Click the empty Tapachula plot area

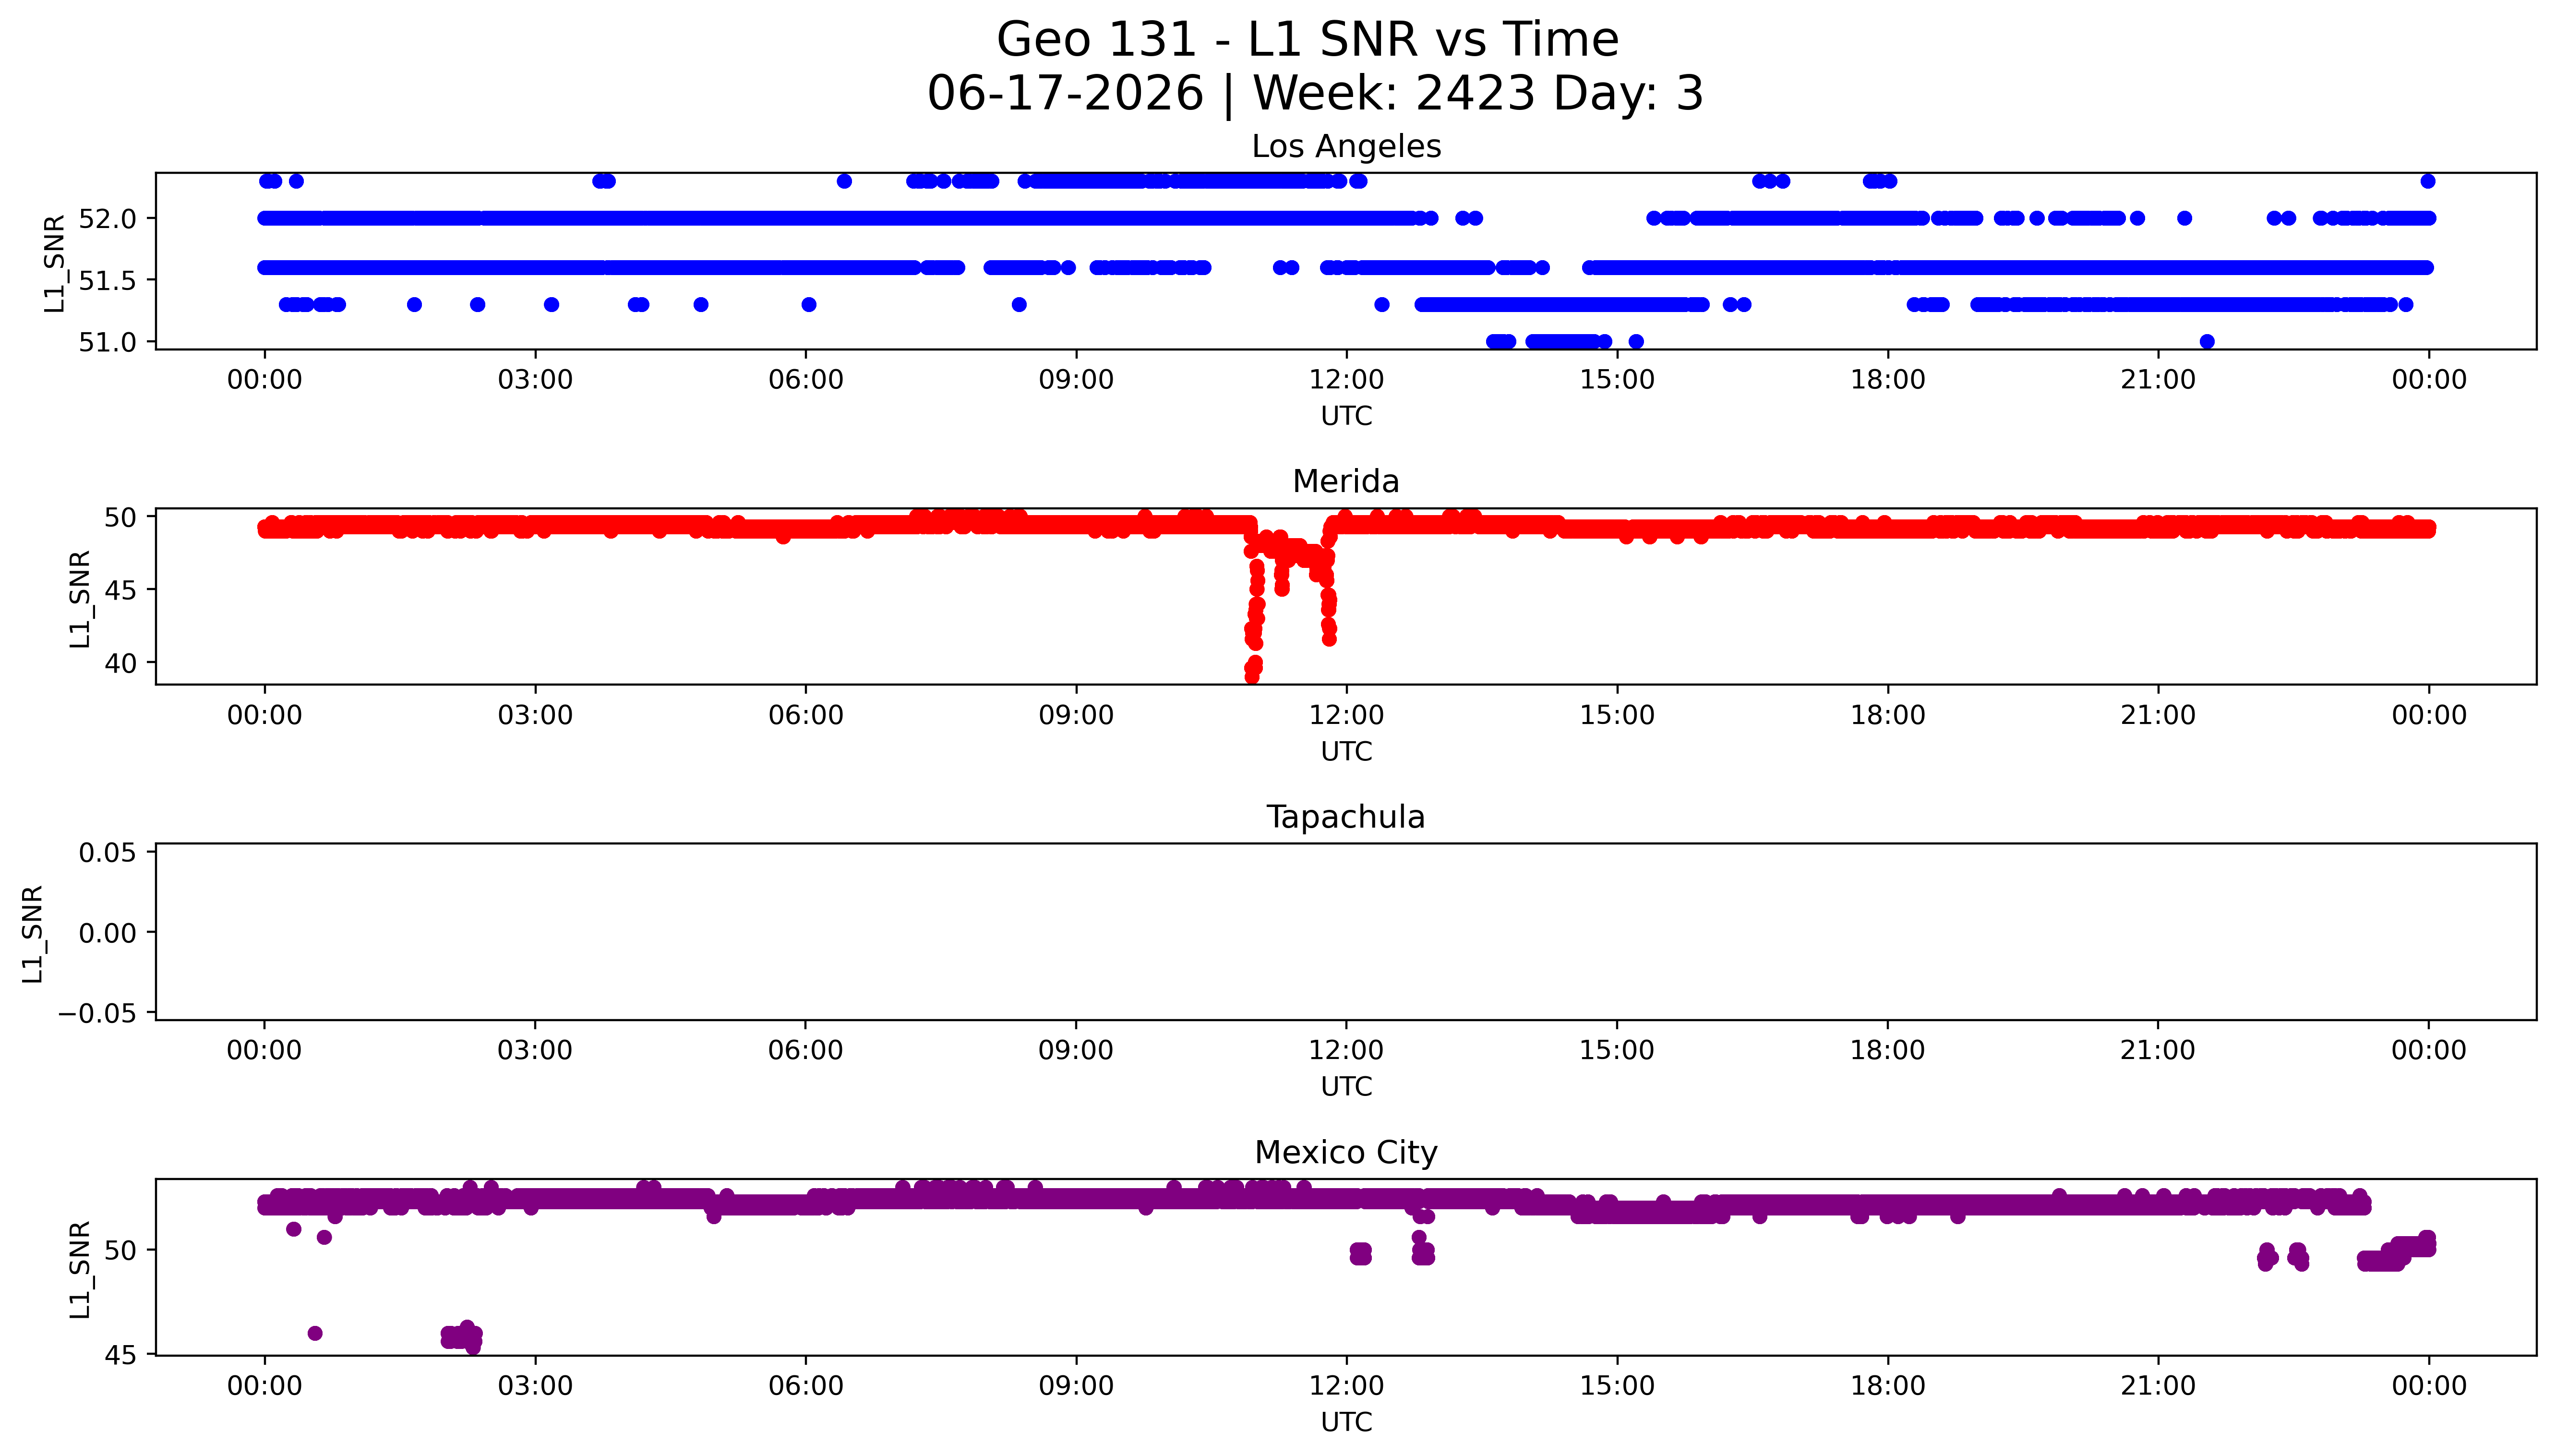pos(1345,932)
